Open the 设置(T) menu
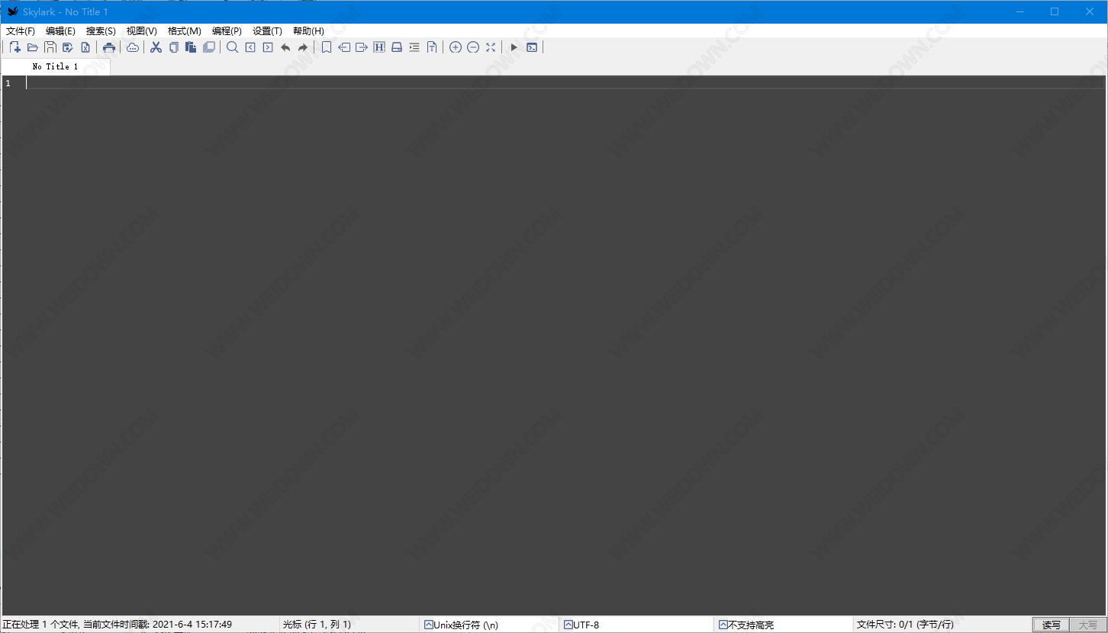The width and height of the screenshot is (1108, 633). pyautogui.click(x=267, y=31)
